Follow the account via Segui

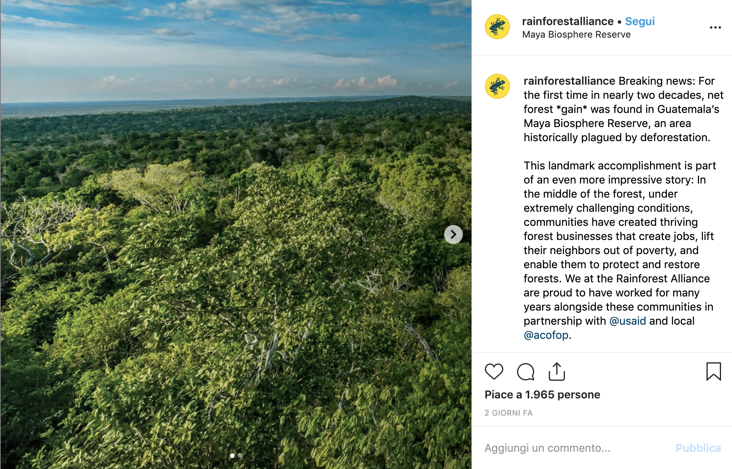click(639, 21)
